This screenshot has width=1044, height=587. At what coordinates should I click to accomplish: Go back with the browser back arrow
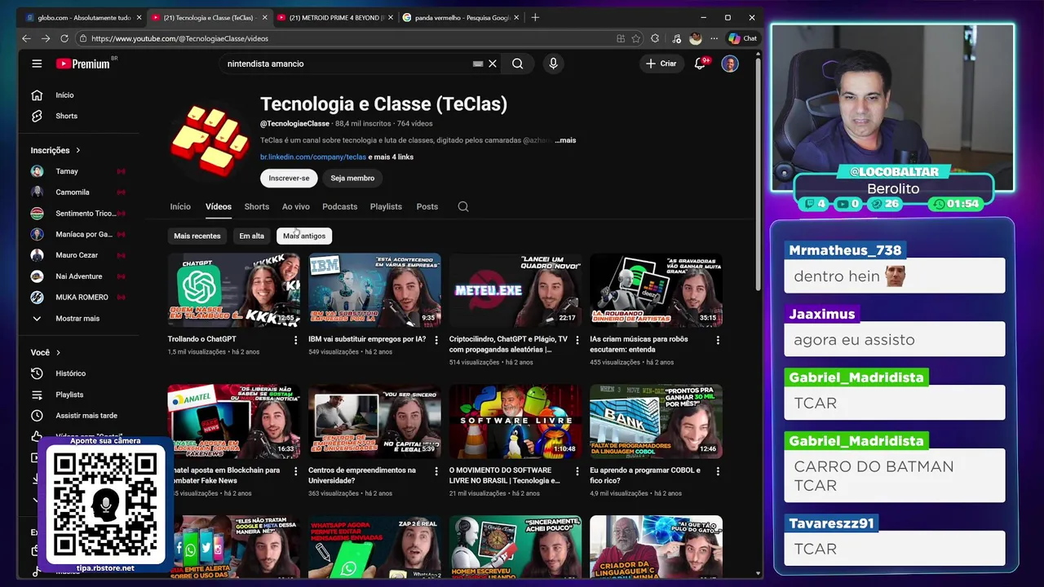coord(26,38)
